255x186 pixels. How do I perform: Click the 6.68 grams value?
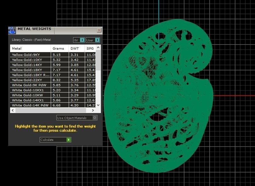(56, 105)
